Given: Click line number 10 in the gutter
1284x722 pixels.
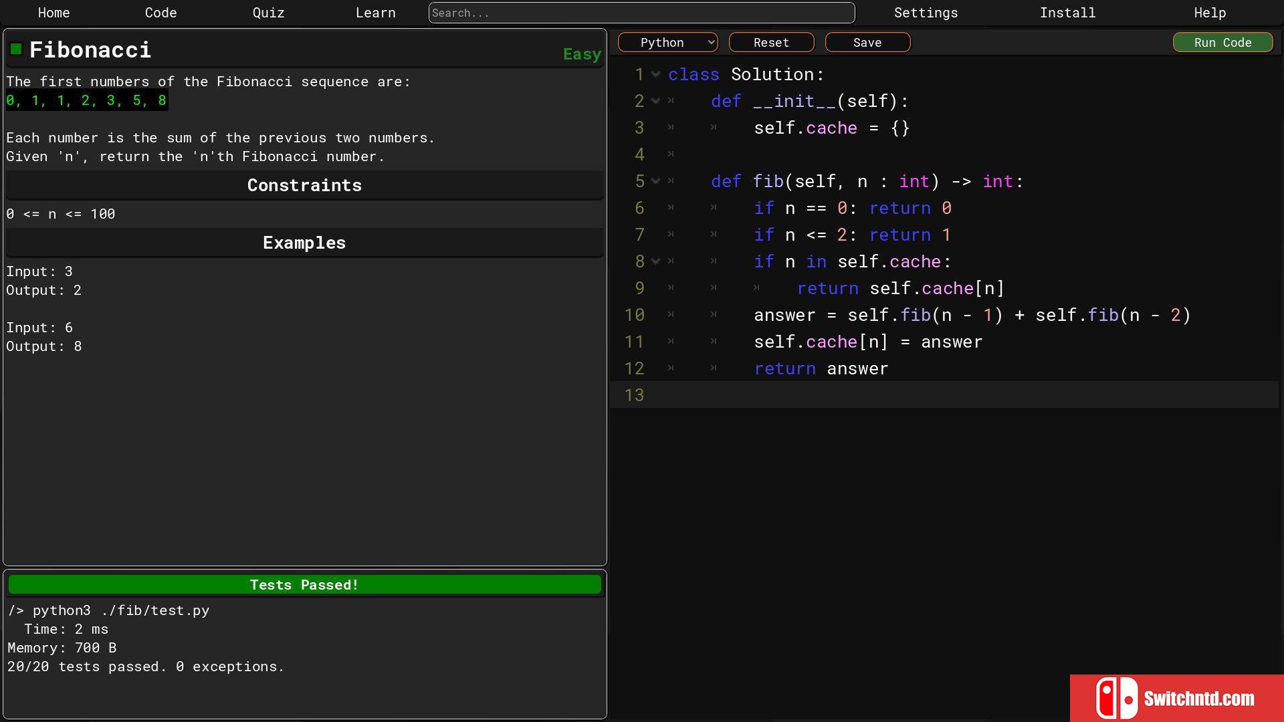Looking at the screenshot, I should [x=634, y=315].
